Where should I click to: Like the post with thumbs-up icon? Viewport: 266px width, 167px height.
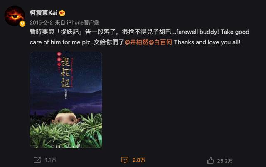coord(210,160)
